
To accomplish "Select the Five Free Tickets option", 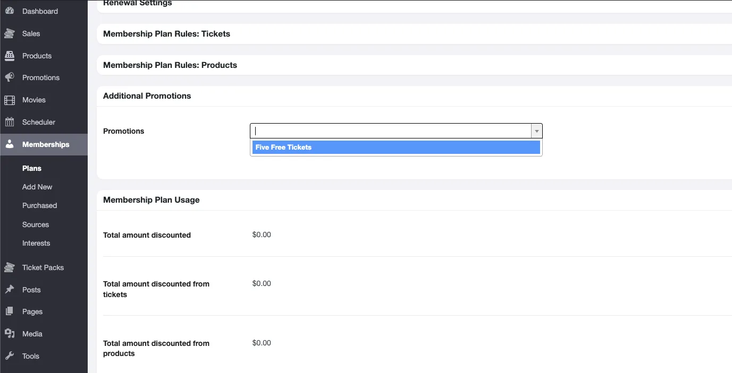I will 396,148.
